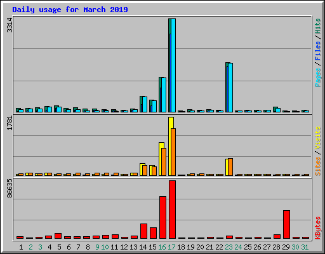Click the chart title Daily usage for March 2019
The image size is (325, 254).
coord(70,10)
